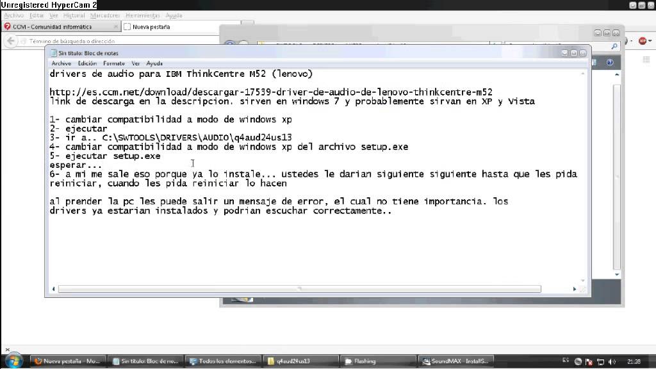This screenshot has width=656, height=369.
Task: Click the Notepad title bar icon
Action: pyautogui.click(x=53, y=53)
